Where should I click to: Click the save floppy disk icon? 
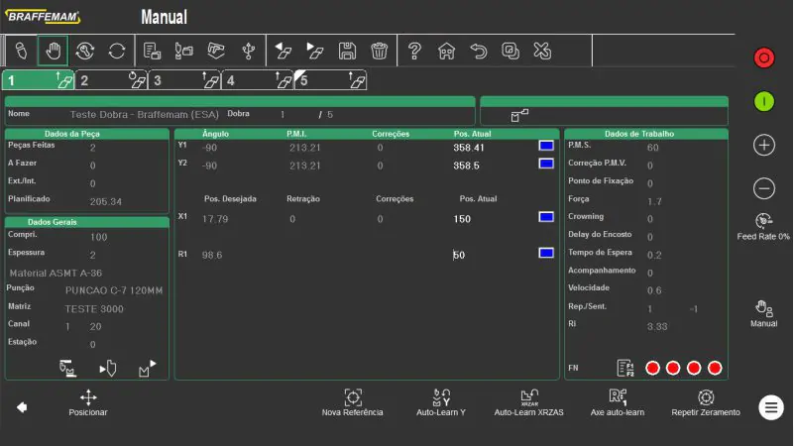[347, 51]
